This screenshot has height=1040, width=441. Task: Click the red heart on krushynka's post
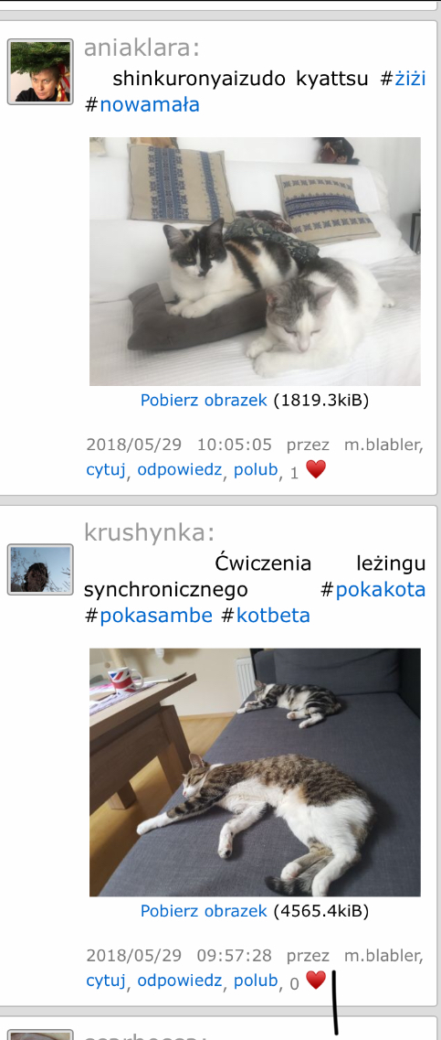click(x=316, y=981)
